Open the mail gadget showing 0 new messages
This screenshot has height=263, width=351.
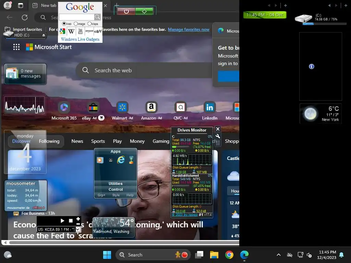(25, 74)
